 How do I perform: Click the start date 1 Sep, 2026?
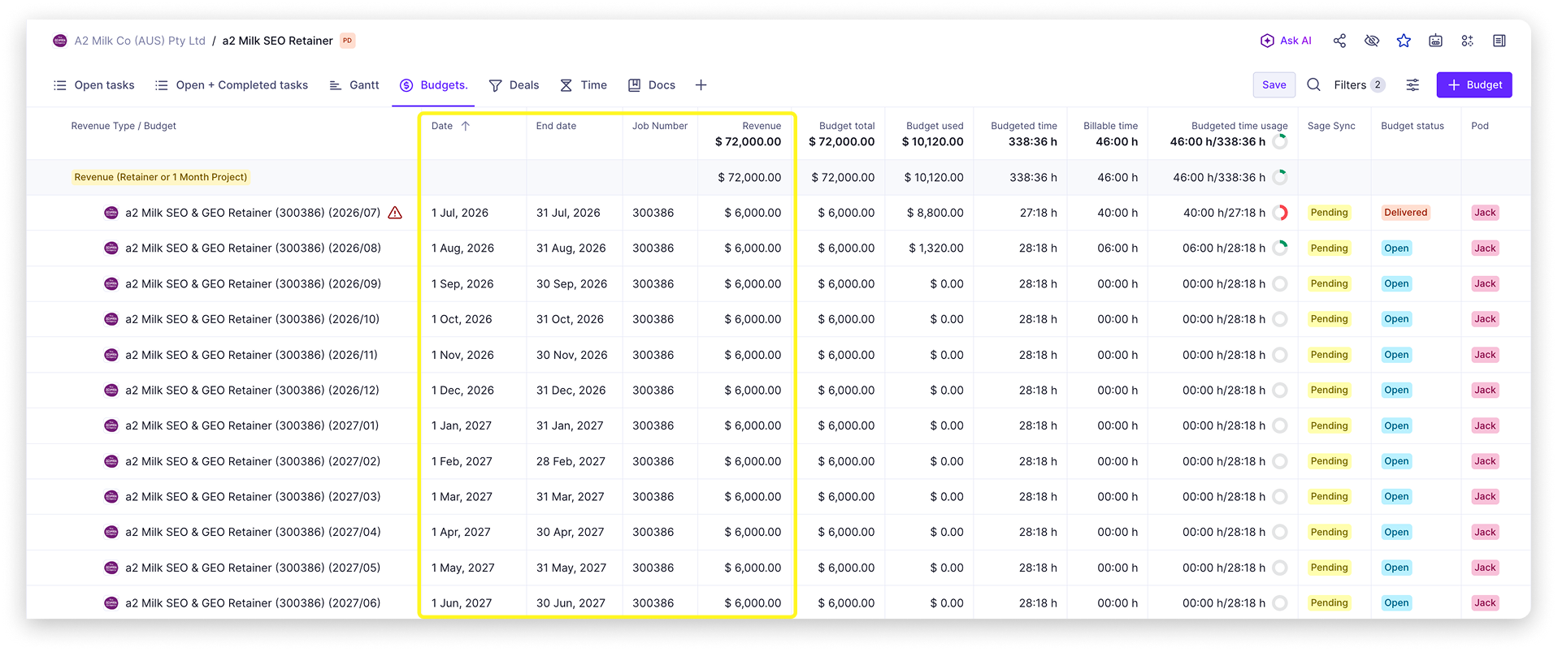[x=462, y=283]
